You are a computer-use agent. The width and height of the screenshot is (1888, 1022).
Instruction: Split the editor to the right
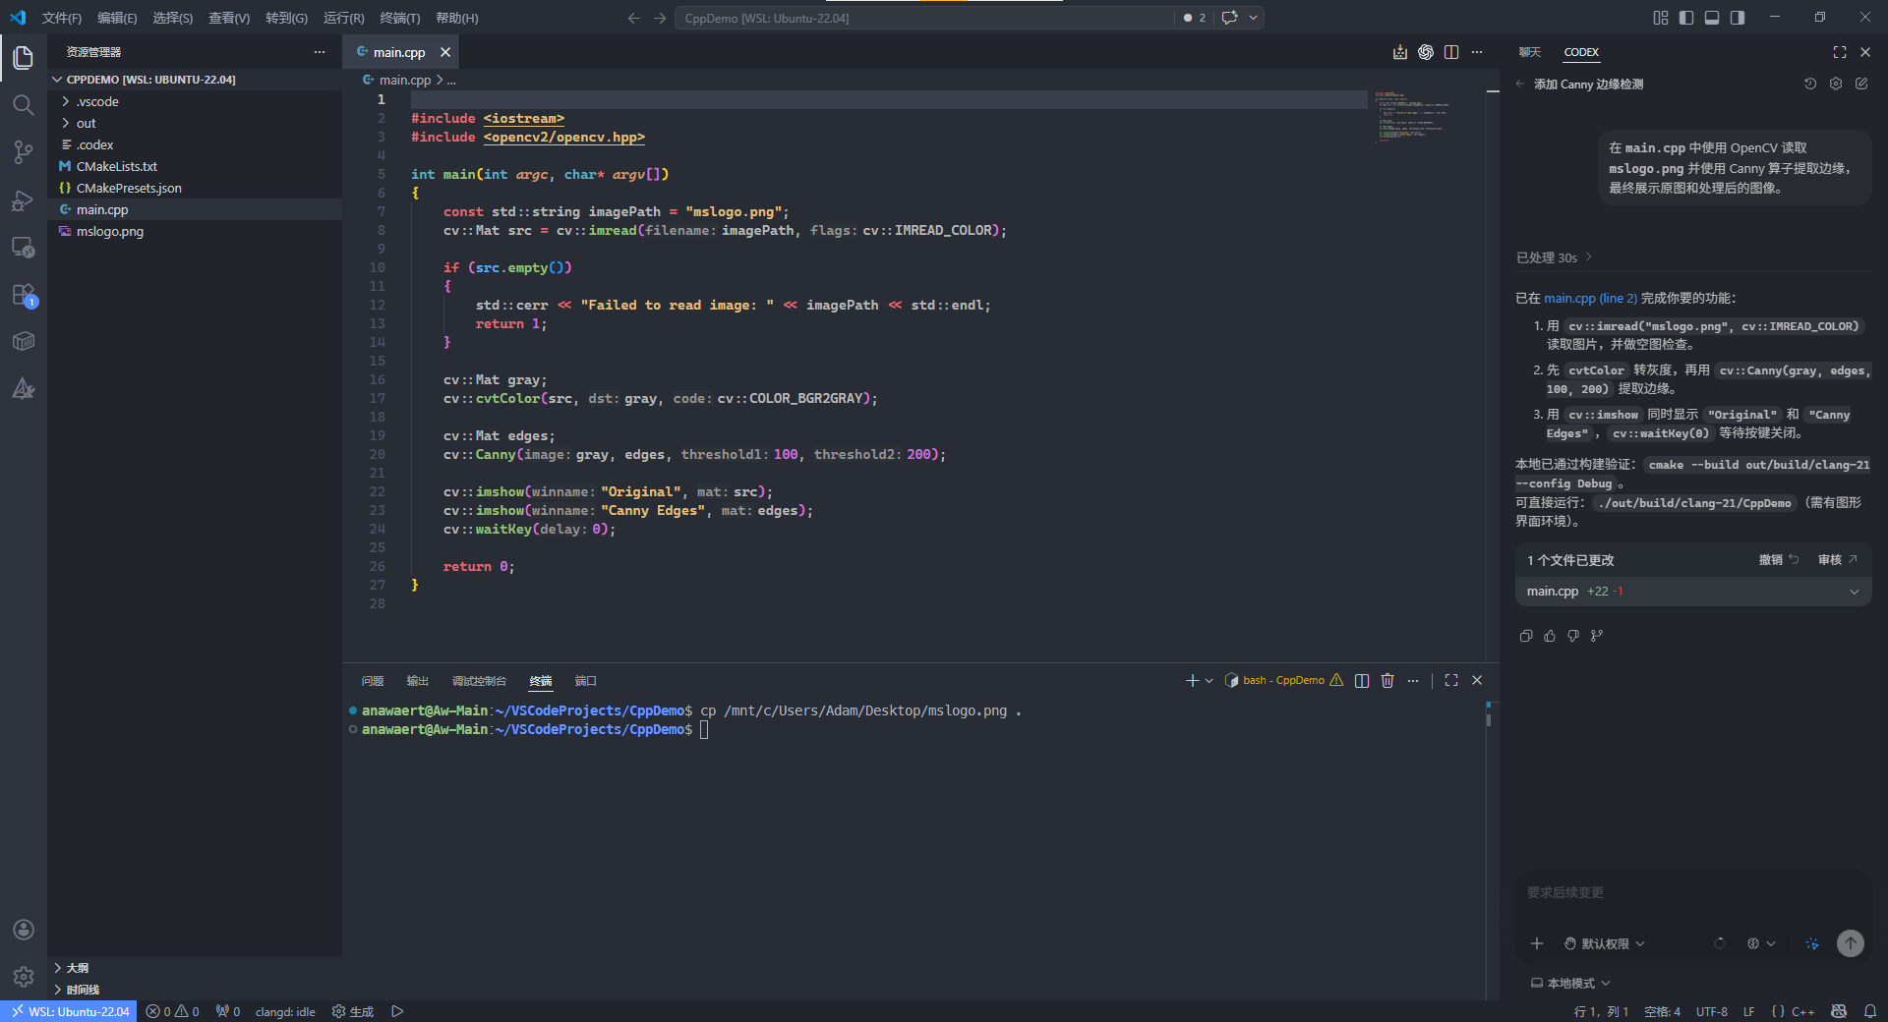coord(1451,52)
